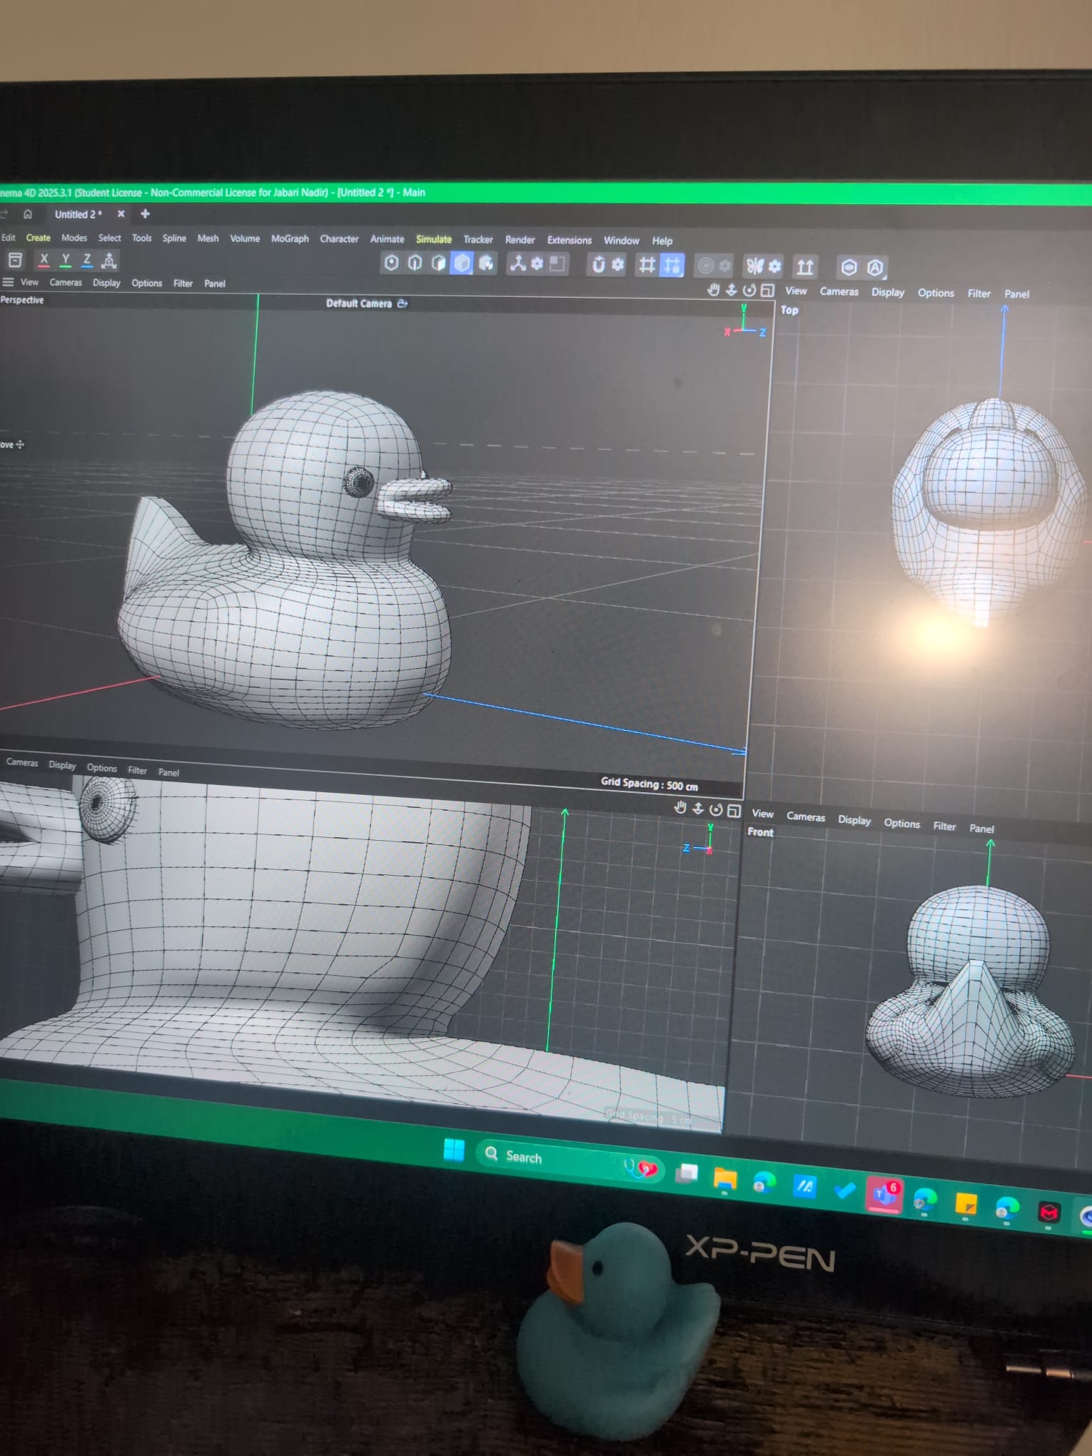Switch to the Untitled 2 tab
Viewport: 1092px width, 1456px height.
point(79,214)
